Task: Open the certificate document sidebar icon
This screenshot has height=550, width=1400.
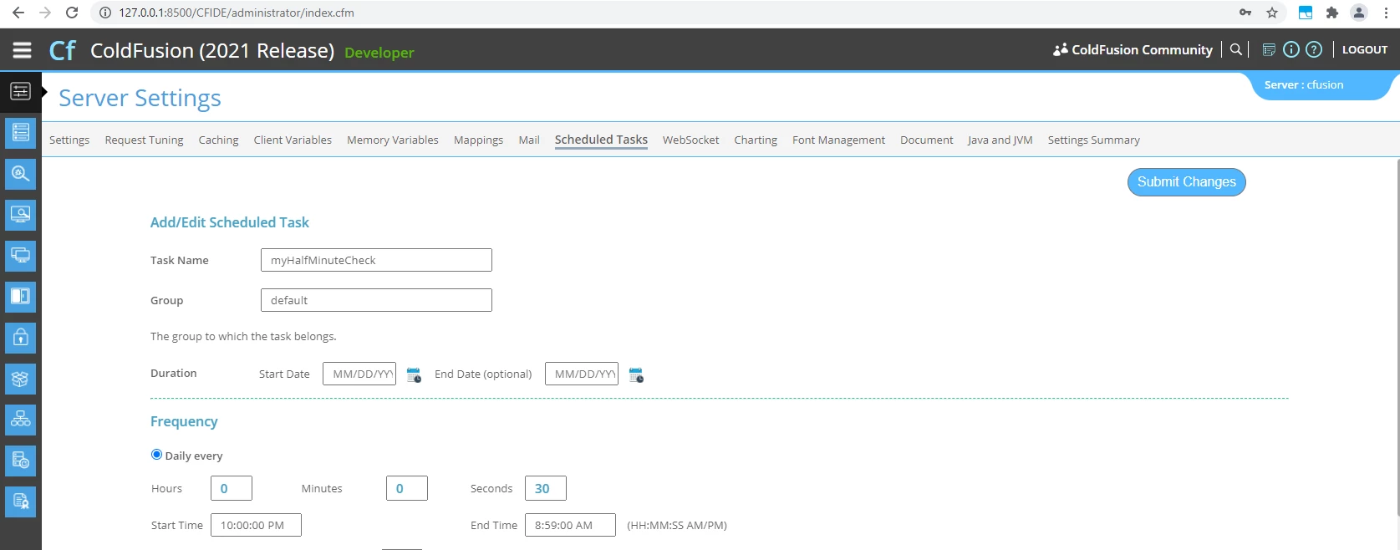Action: point(20,502)
